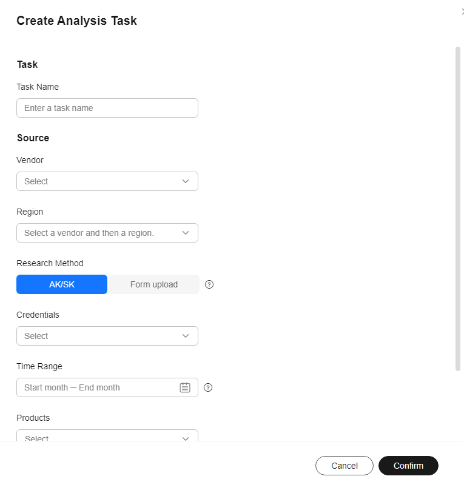Focus the Task Name input field
Viewport: 464px width, 479px height.
[x=107, y=108]
